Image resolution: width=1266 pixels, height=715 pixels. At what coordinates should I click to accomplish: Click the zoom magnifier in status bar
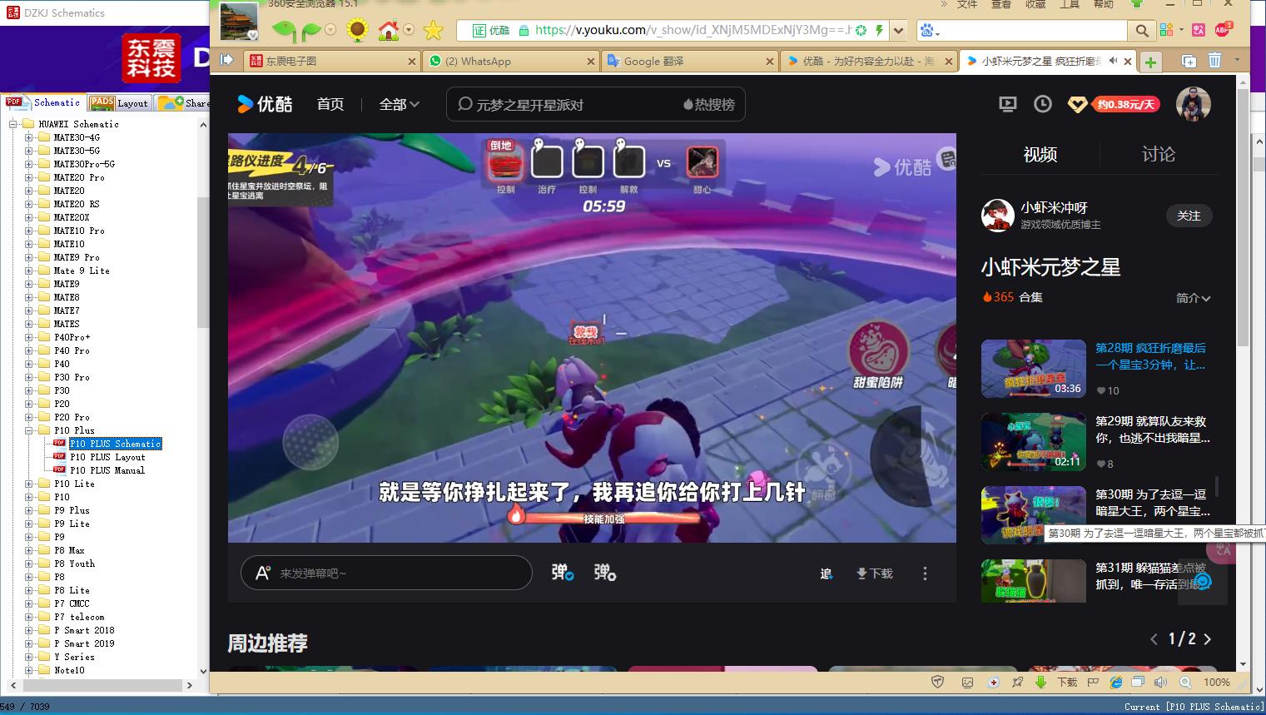pyautogui.click(x=1185, y=682)
